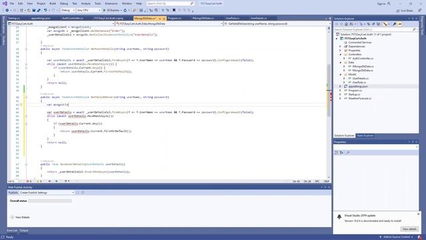Click the Visual Studio logo icon
This screenshot has height=240, width=426.
point(5,3)
